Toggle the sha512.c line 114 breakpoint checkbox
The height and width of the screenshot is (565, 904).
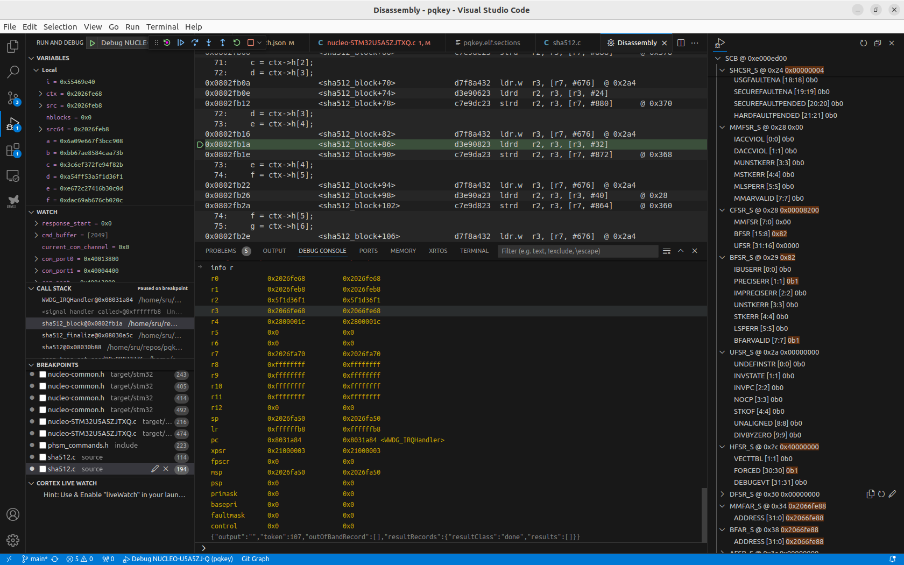[x=43, y=457]
